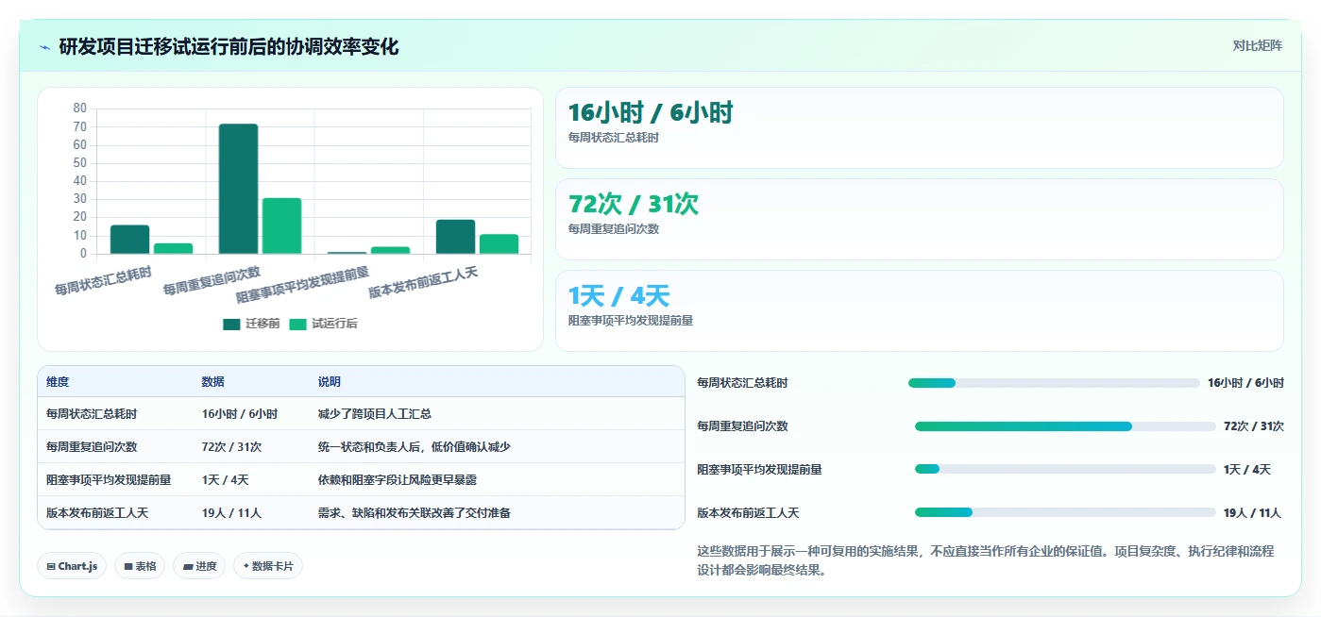
Task: Click the 进度 tag chip
Action: [199, 566]
